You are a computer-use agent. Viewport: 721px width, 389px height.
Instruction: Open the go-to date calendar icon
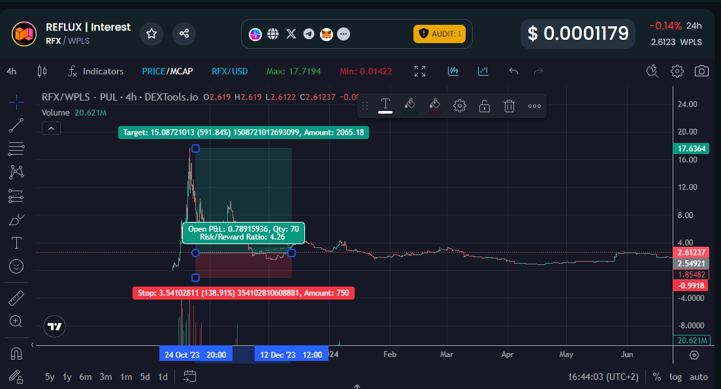pyautogui.click(x=190, y=377)
